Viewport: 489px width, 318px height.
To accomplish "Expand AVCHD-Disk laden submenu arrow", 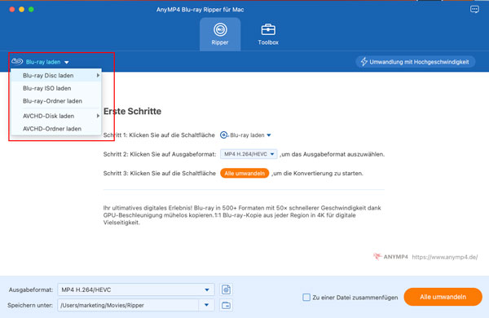I will [98, 116].
